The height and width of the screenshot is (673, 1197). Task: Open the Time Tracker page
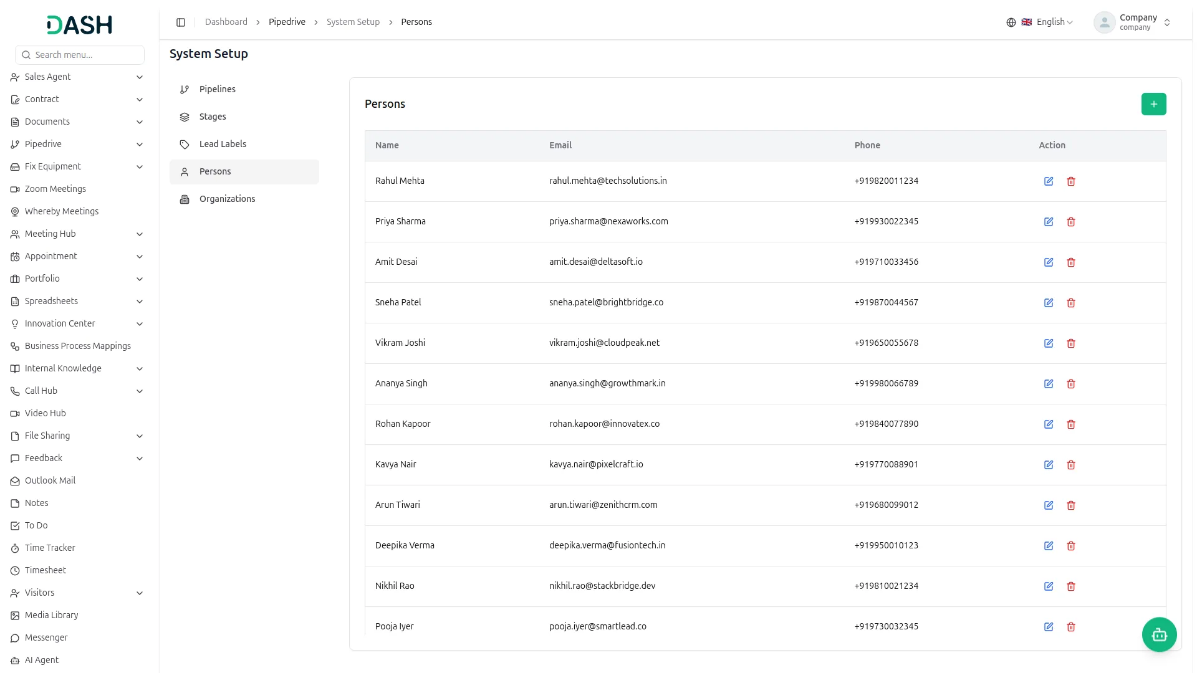(77, 548)
